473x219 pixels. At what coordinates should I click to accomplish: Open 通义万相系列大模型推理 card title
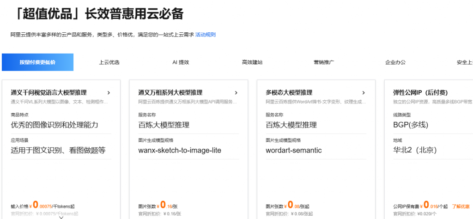point(170,92)
